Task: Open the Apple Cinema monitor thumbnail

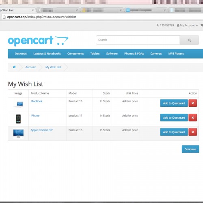Action: (x=18, y=134)
